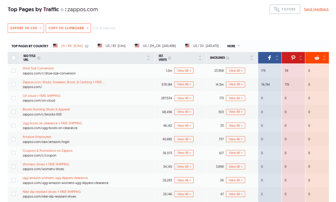Screen dimensions: 336x202
Task: Switch to the US / ZH_CN country tab
Action: click(x=159, y=46)
